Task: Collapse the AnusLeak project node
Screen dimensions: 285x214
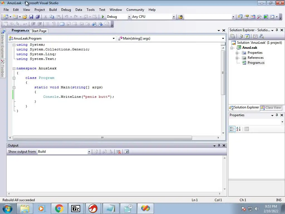Action: tap(232, 48)
